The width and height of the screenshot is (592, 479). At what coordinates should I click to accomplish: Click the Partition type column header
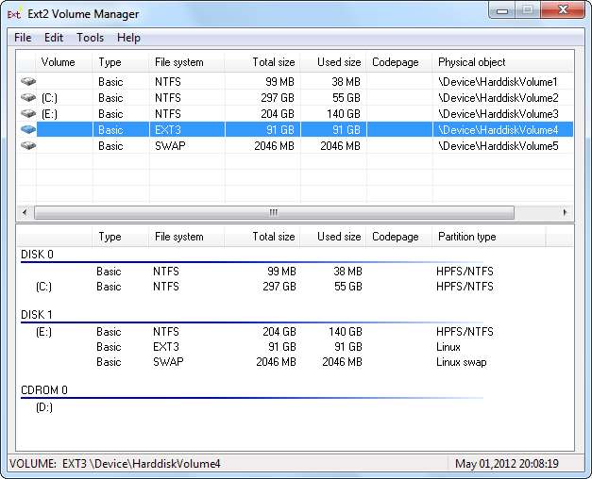[x=489, y=237]
